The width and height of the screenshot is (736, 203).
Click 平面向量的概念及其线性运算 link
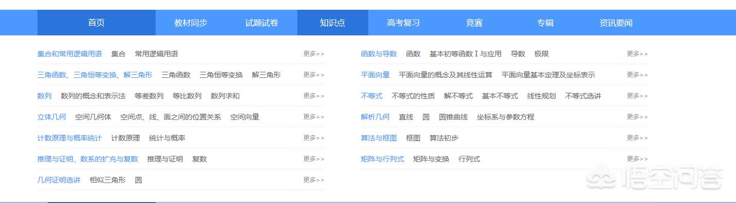(446, 74)
